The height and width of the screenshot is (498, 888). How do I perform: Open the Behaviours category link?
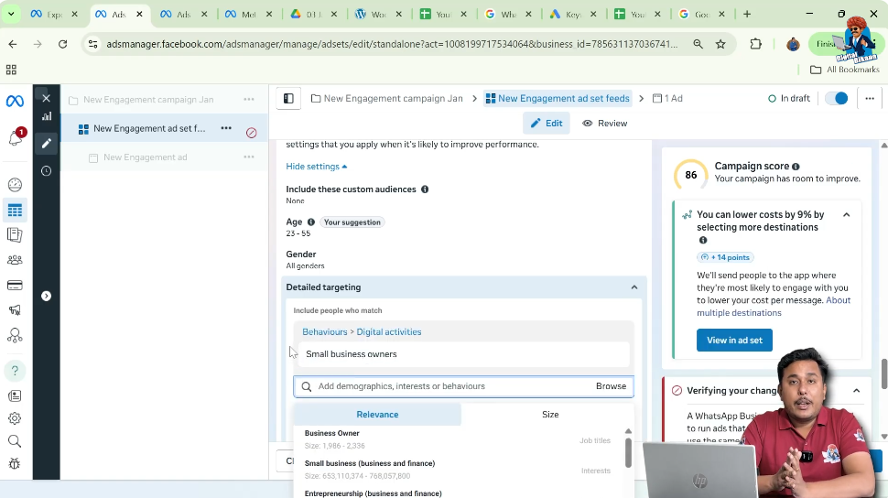click(324, 332)
